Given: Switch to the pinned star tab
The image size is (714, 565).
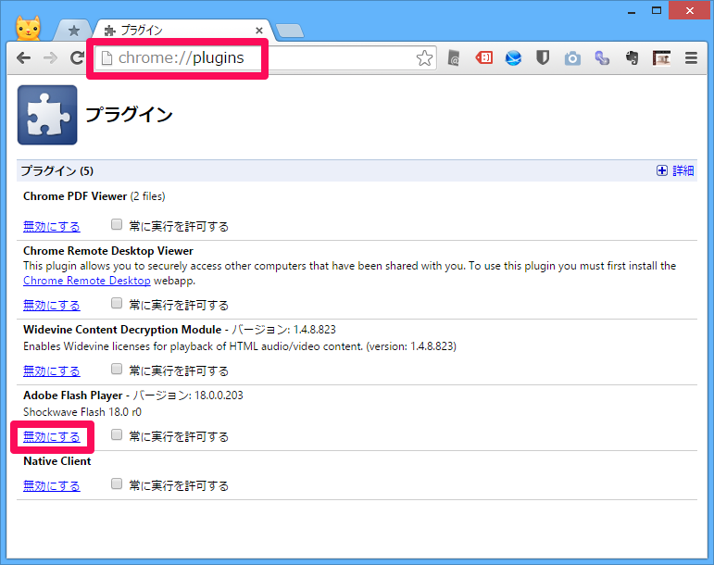Looking at the screenshot, I should click(x=73, y=31).
